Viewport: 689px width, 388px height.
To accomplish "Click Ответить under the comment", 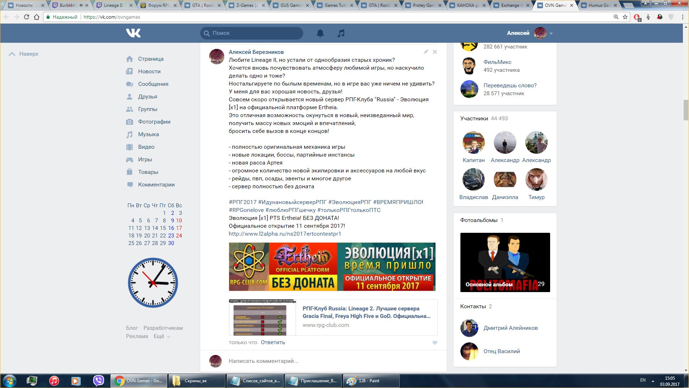I will coord(273,342).
